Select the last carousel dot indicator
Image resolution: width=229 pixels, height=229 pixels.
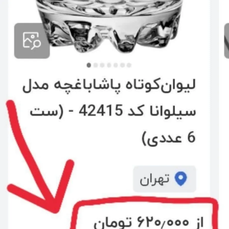[129, 65]
